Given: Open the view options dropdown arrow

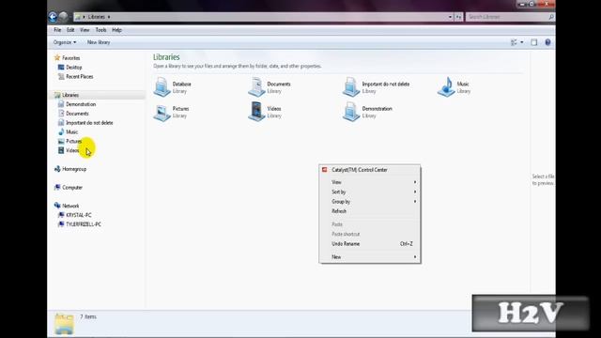Looking at the screenshot, I should [522, 42].
